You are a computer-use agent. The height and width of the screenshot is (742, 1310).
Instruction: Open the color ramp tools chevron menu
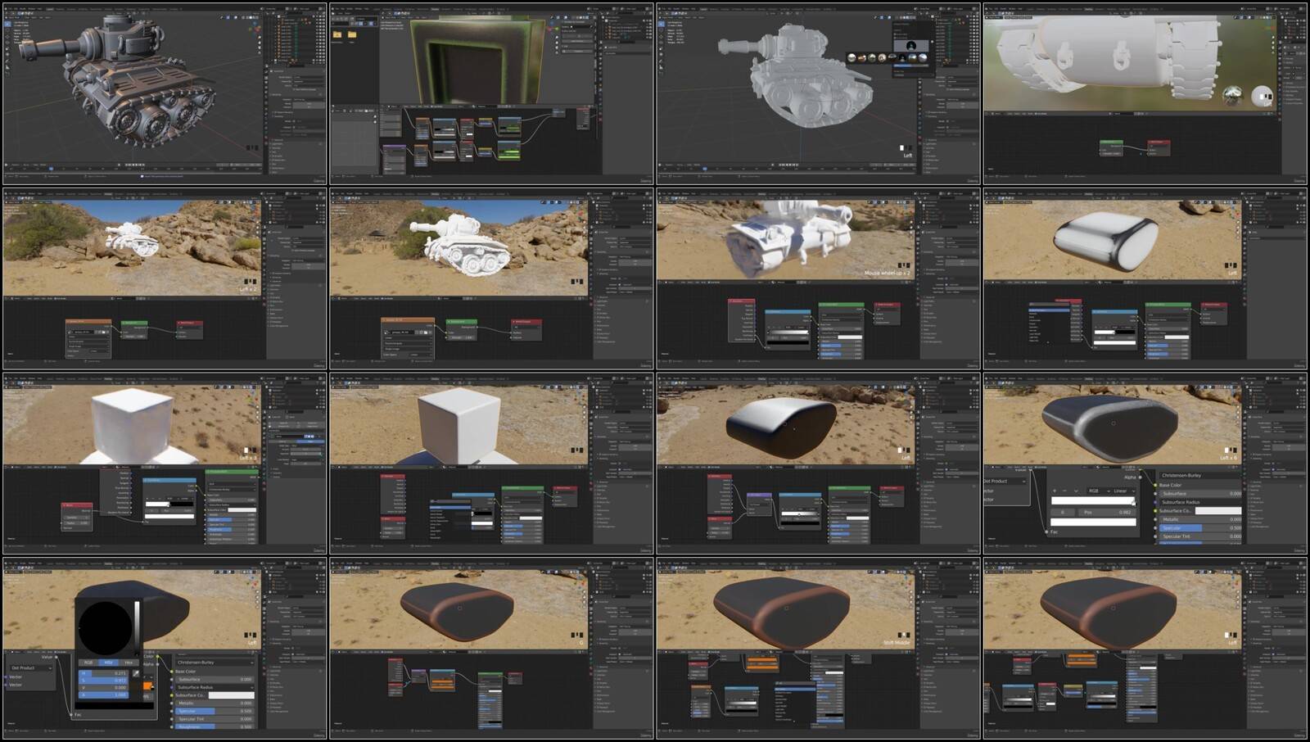(x=1075, y=491)
